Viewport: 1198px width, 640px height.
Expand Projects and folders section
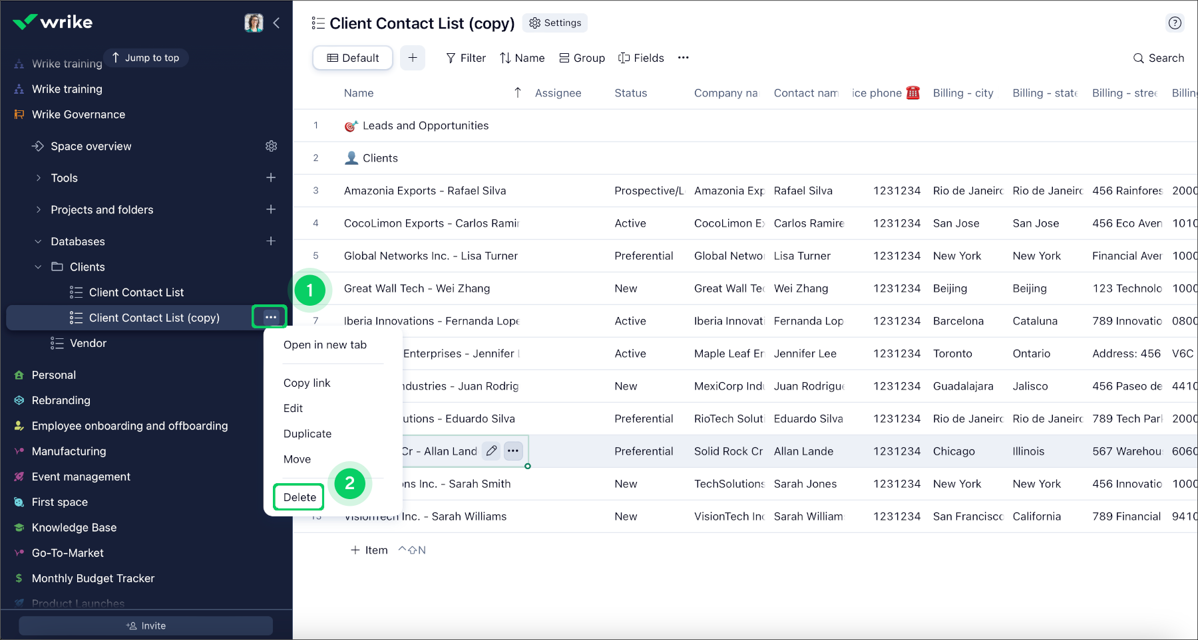[x=39, y=210]
